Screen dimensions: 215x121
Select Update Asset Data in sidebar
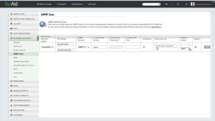[x=21, y=62]
